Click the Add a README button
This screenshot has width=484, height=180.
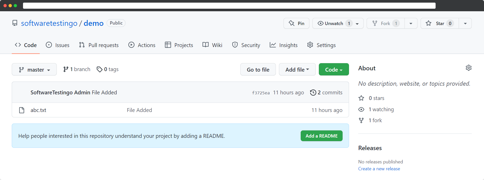tap(321, 136)
